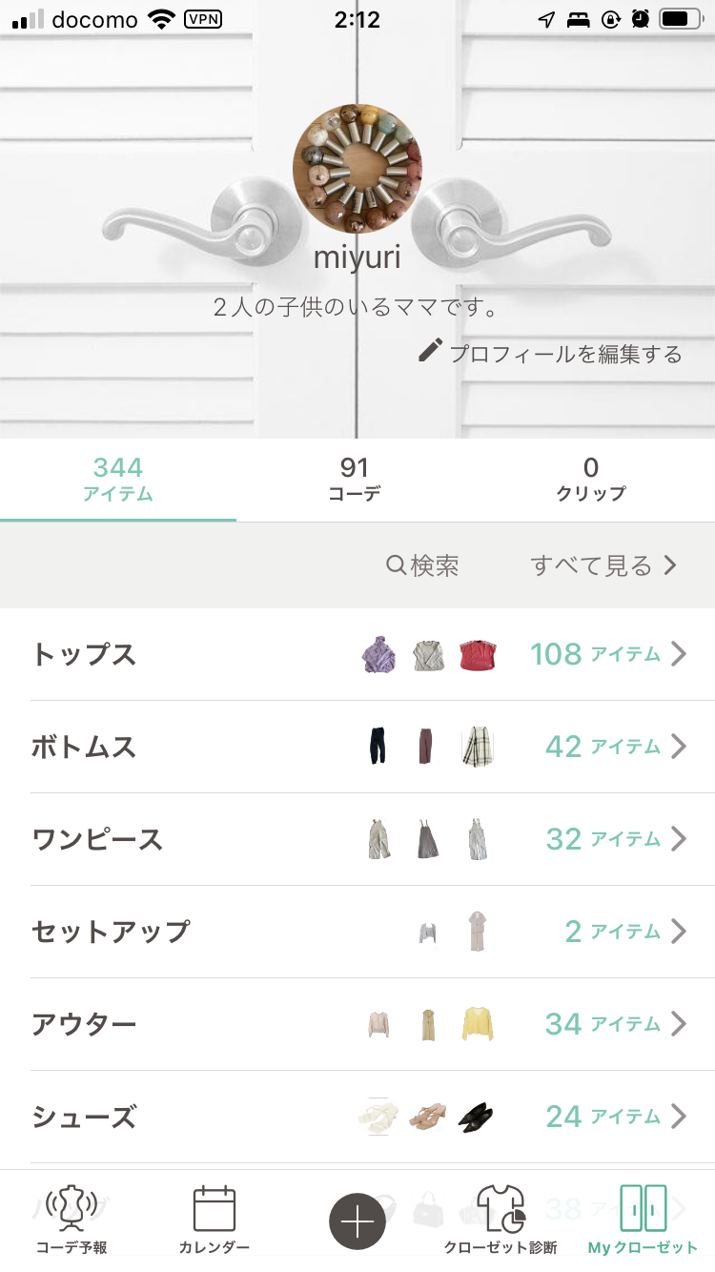Switch to the 344 アイテム tab
Screen dimensions: 715x1272
click(x=118, y=479)
